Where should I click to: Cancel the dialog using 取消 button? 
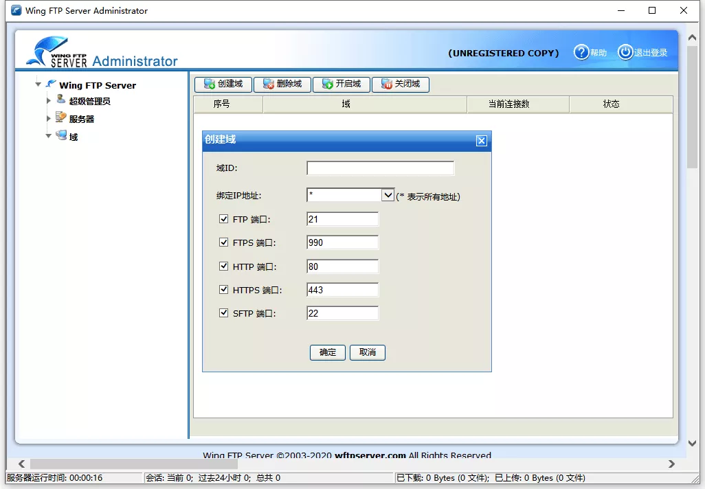tap(367, 352)
